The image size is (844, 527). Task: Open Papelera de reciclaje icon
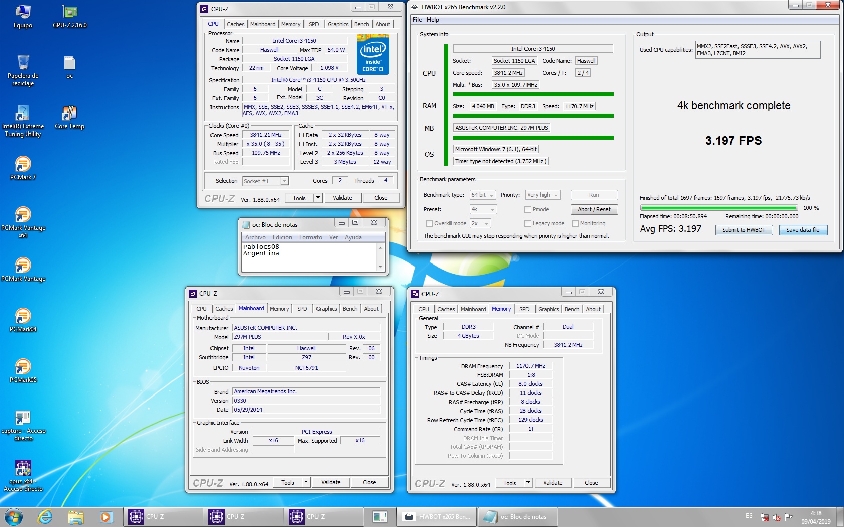pos(23,70)
